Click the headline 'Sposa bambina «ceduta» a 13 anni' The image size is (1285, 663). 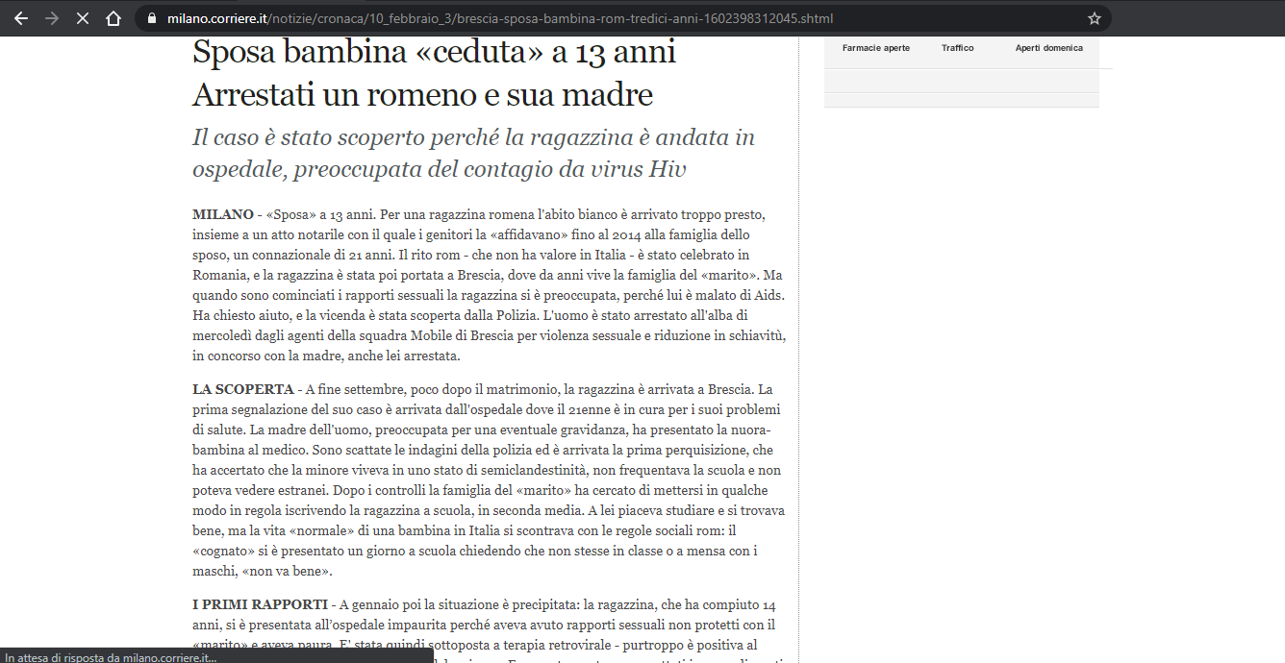click(x=434, y=53)
